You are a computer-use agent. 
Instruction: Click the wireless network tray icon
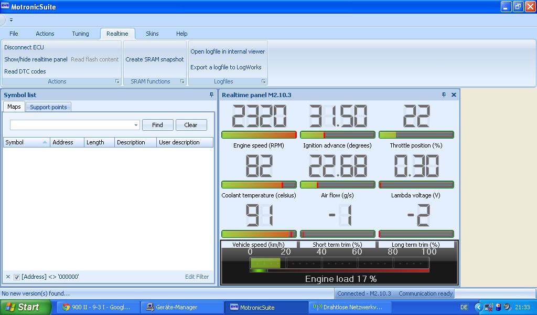[x=489, y=307]
